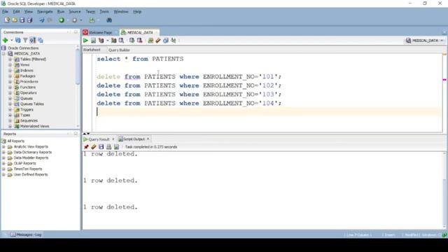Viewport: 448px width, 252px height.
Task: Click the eraser Clear icon in Script Output
Action: click(x=94, y=147)
